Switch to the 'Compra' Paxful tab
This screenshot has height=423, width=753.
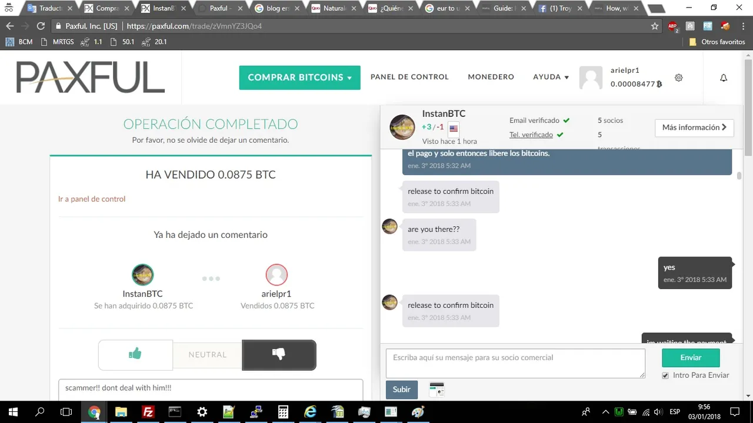[107, 9]
